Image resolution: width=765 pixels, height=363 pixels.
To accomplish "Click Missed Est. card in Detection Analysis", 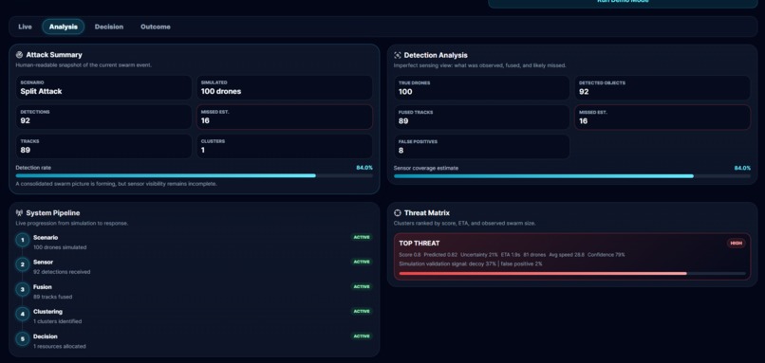I will pyautogui.click(x=662, y=118).
